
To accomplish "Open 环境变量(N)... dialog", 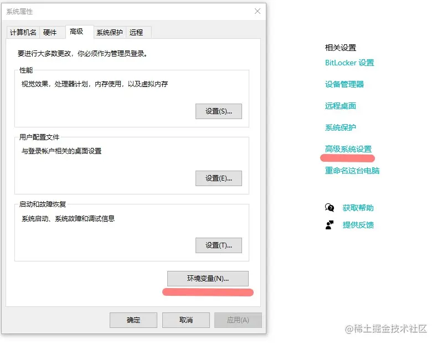I will [x=208, y=279].
